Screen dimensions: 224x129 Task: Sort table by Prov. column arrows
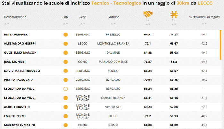tap(83, 24)
